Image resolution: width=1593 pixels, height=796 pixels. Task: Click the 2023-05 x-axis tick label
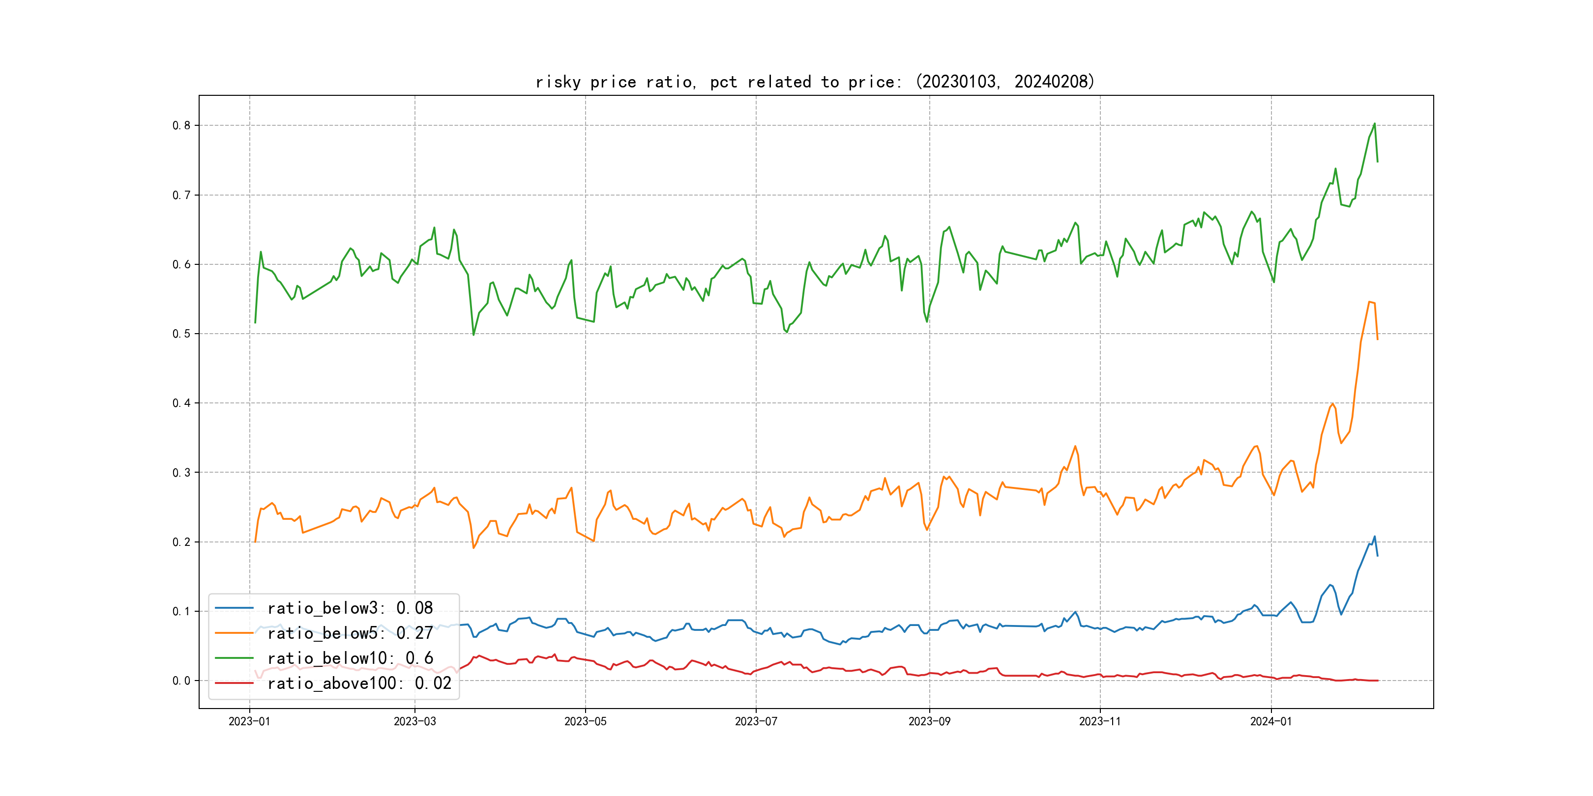(x=585, y=721)
